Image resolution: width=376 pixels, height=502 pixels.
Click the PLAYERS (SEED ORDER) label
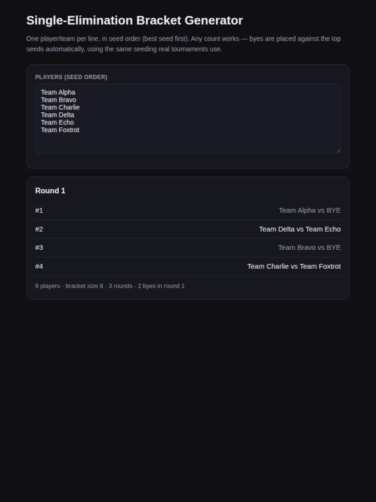[x=71, y=77]
